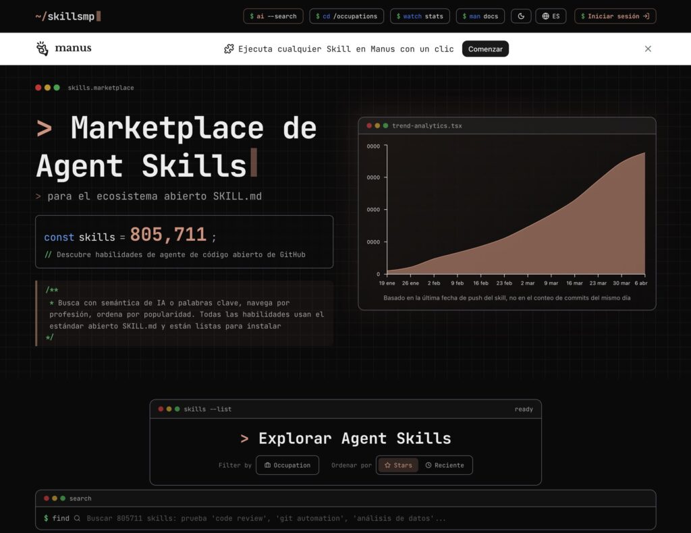This screenshot has height=533, width=691.
Task: Open the ES language selector
Action: coord(551,16)
